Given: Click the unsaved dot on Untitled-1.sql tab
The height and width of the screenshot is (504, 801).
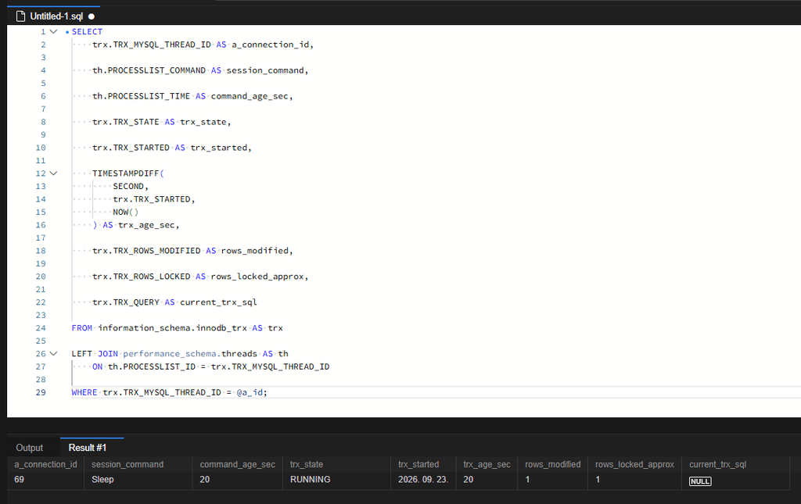Looking at the screenshot, I should (92, 16).
